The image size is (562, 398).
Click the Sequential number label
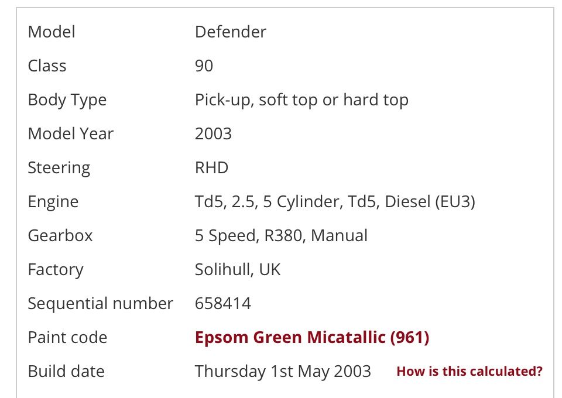pyautogui.click(x=100, y=304)
